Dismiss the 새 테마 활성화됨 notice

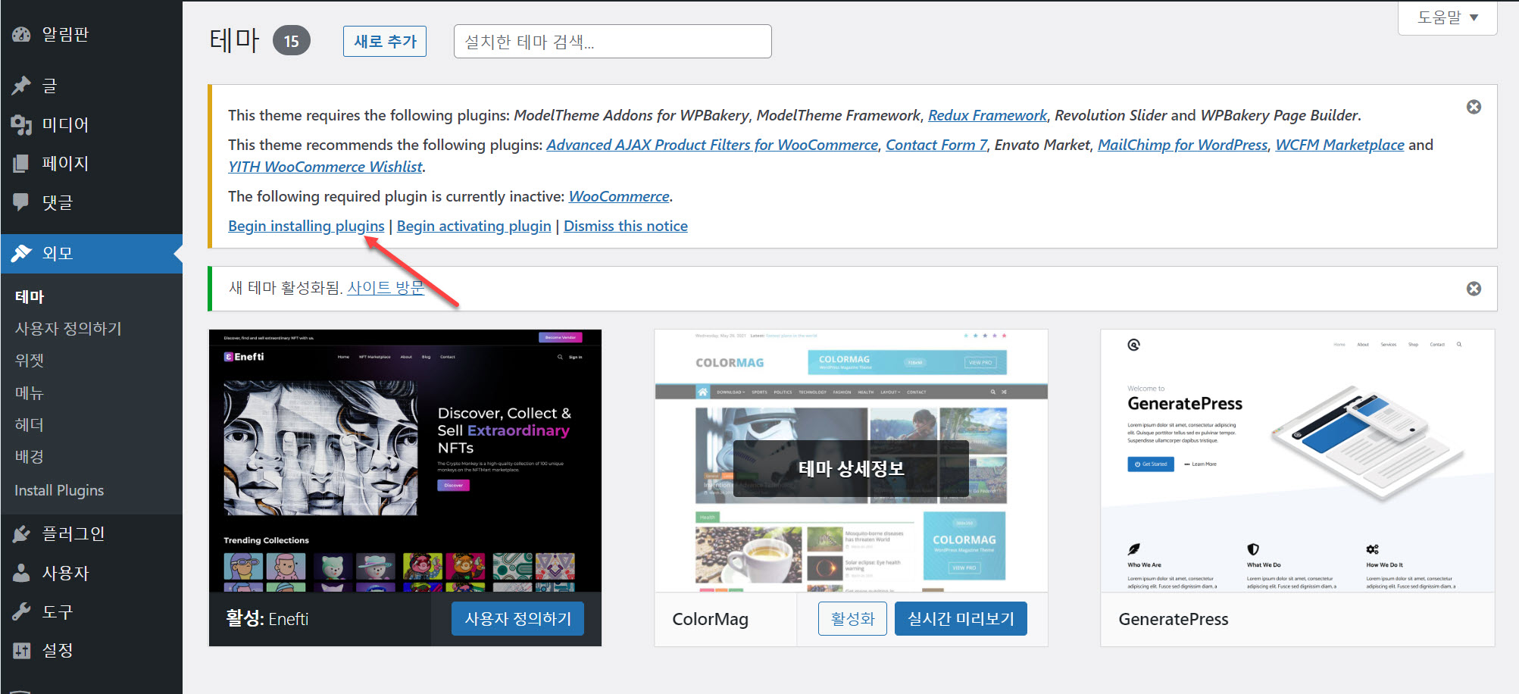coord(1474,289)
